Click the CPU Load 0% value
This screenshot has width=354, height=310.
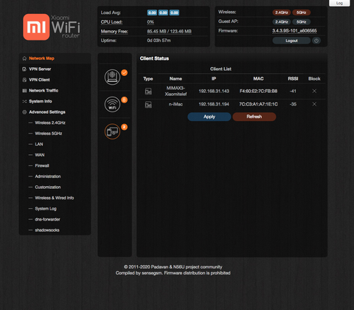pyautogui.click(x=150, y=22)
